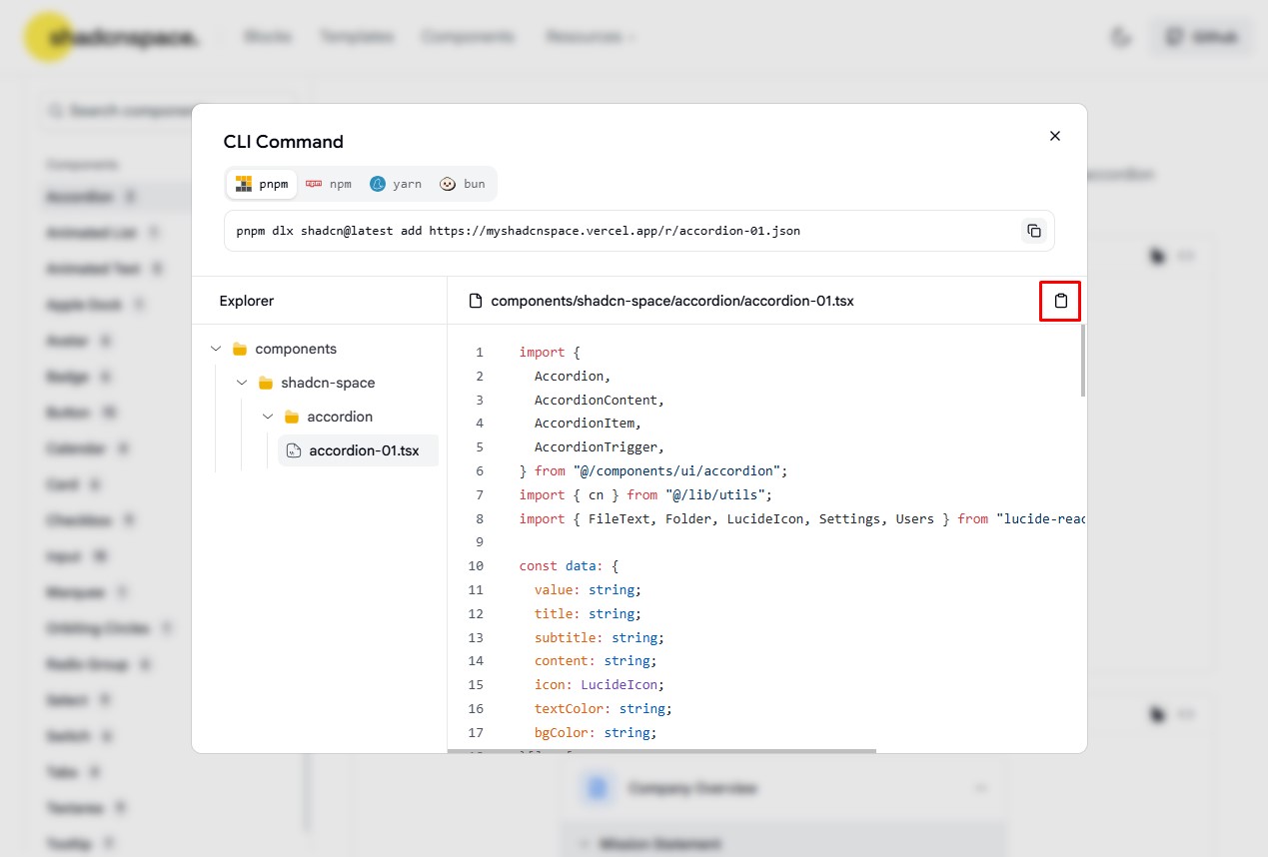Click the pnpm dlx command text field
The height and width of the screenshot is (857, 1268).
[620, 231]
